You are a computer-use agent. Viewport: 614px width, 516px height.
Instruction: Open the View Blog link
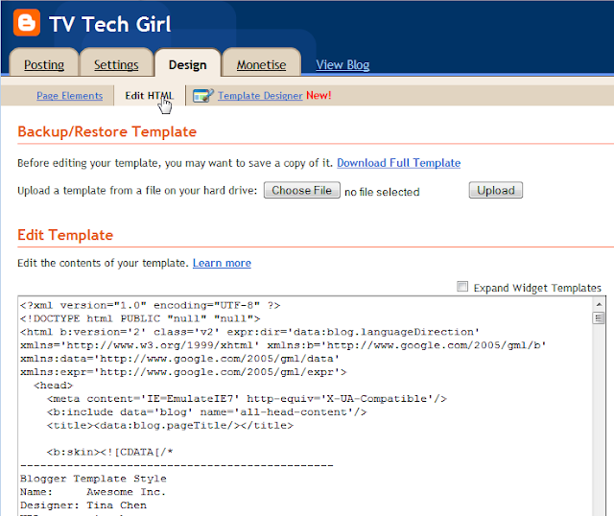tap(342, 64)
